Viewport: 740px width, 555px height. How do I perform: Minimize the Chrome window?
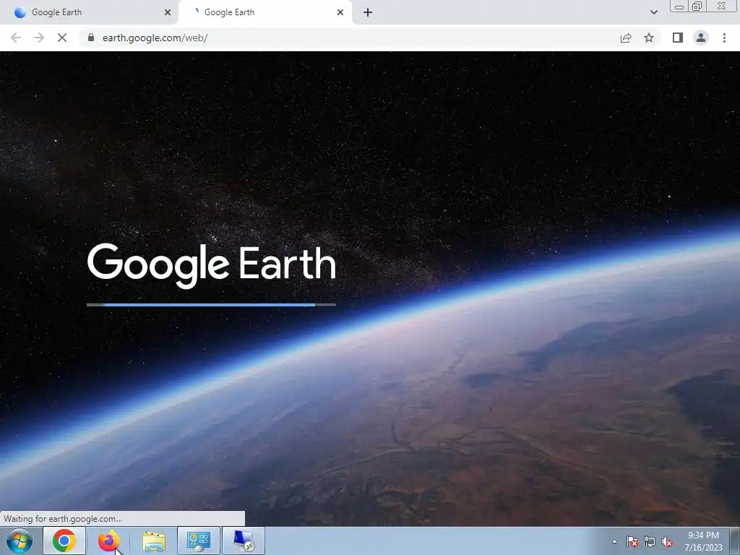click(679, 6)
